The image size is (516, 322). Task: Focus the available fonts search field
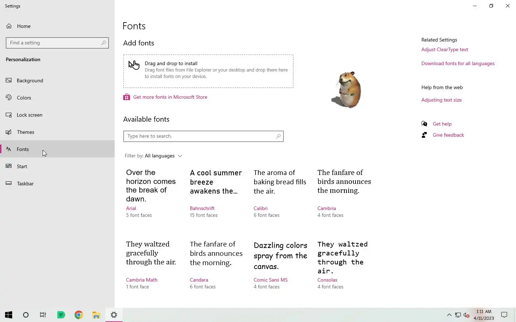point(204,136)
